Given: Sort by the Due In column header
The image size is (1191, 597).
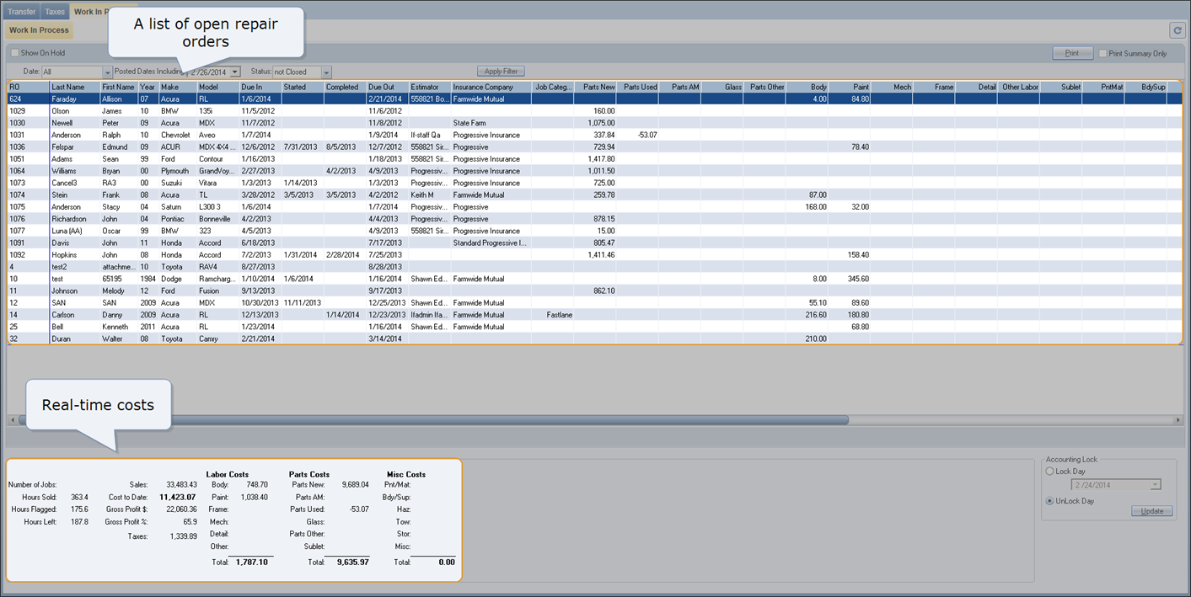Looking at the screenshot, I should pyautogui.click(x=260, y=87).
